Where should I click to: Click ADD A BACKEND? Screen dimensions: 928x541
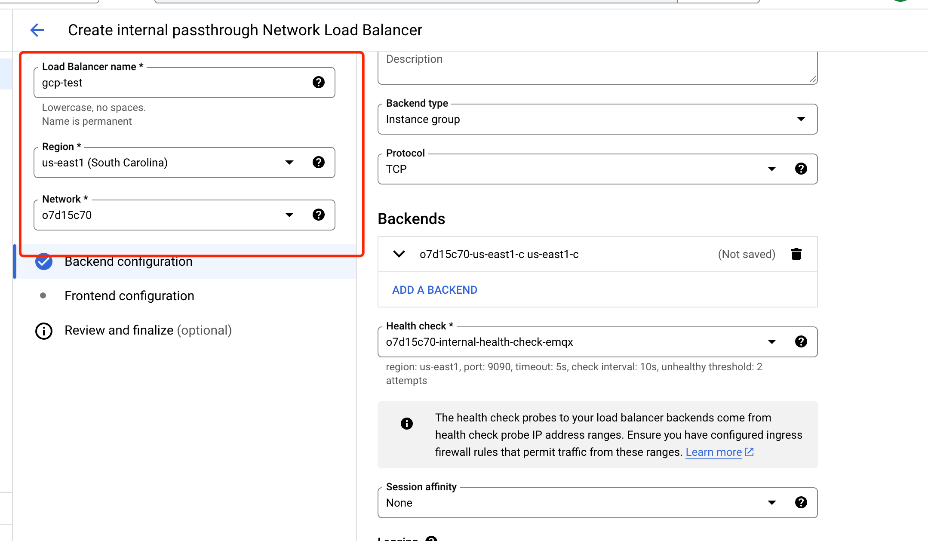pyautogui.click(x=434, y=289)
